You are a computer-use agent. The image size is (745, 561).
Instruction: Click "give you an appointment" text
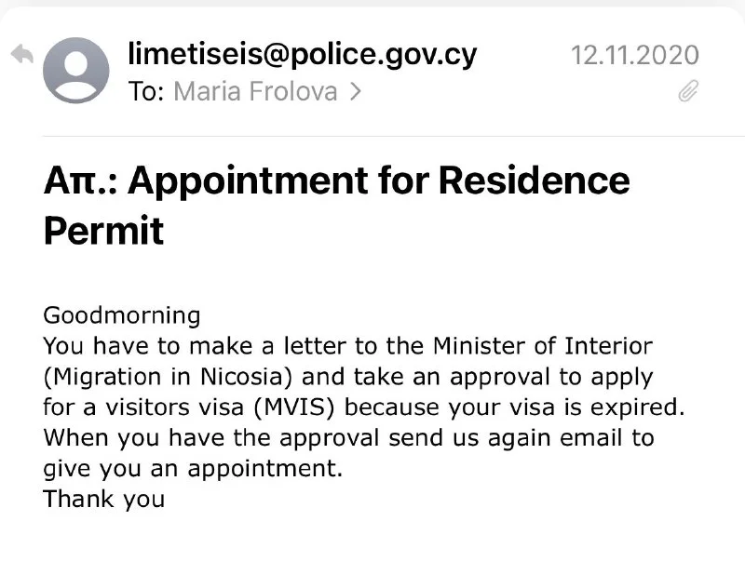coord(193,468)
